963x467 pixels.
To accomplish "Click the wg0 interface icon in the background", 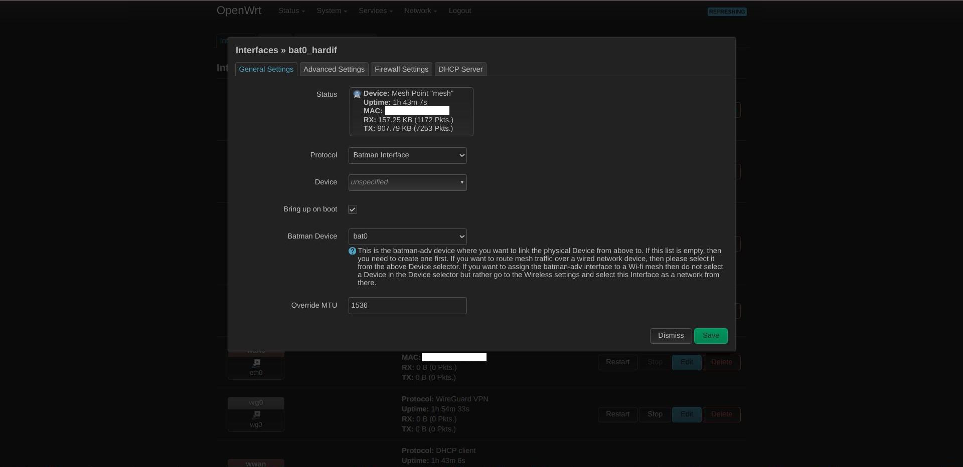I will click(x=256, y=414).
